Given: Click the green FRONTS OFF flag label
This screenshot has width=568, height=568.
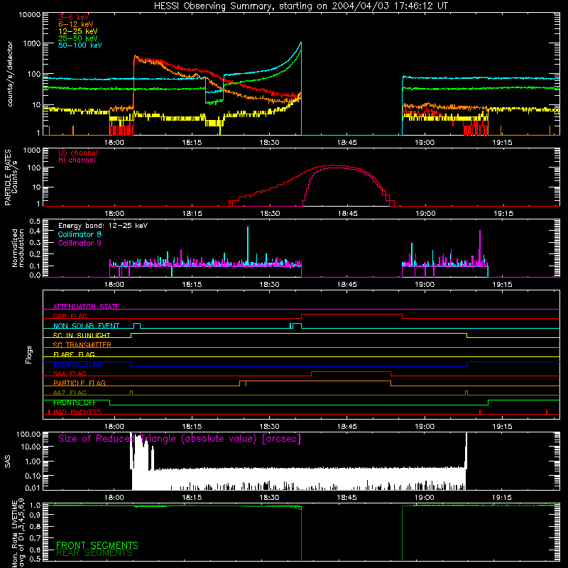Looking at the screenshot, I should [x=75, y=403].
